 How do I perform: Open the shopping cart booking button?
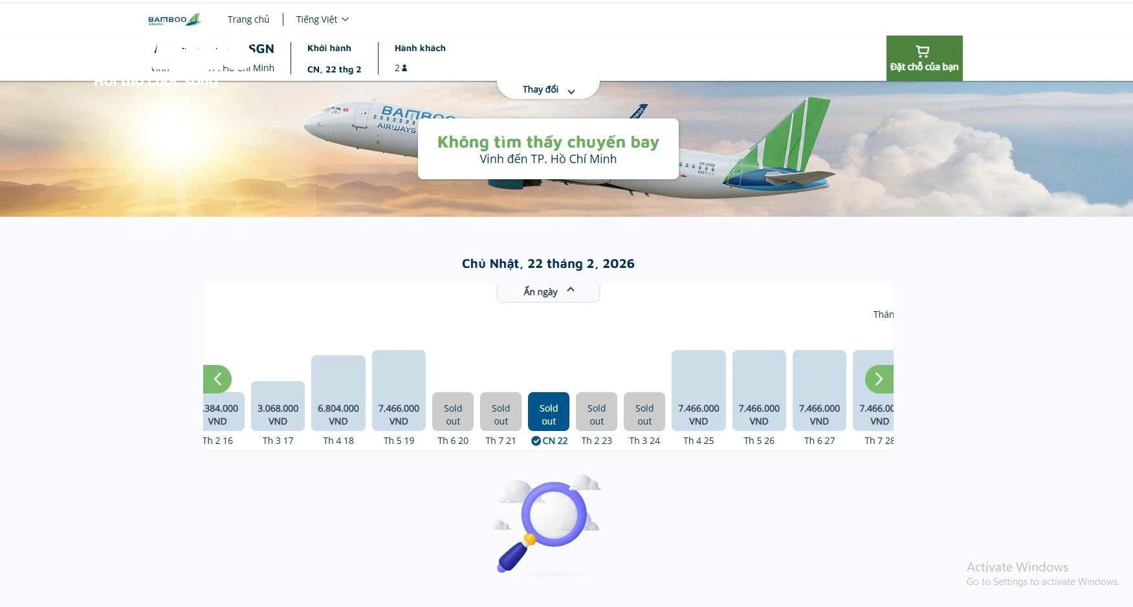pos(924,58)
